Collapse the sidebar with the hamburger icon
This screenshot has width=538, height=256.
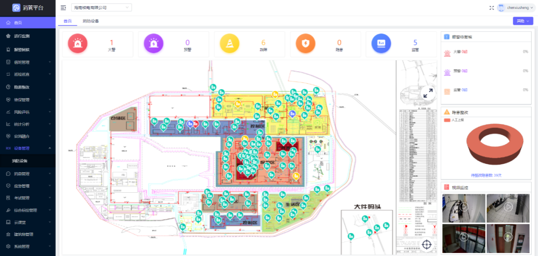(x=63, y=7)
